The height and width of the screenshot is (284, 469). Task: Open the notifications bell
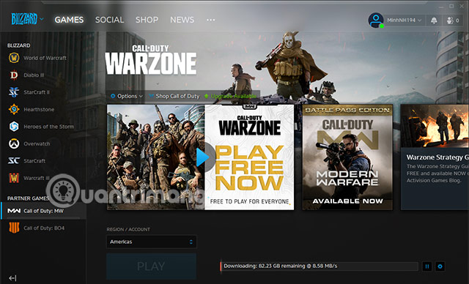[434, 20]
